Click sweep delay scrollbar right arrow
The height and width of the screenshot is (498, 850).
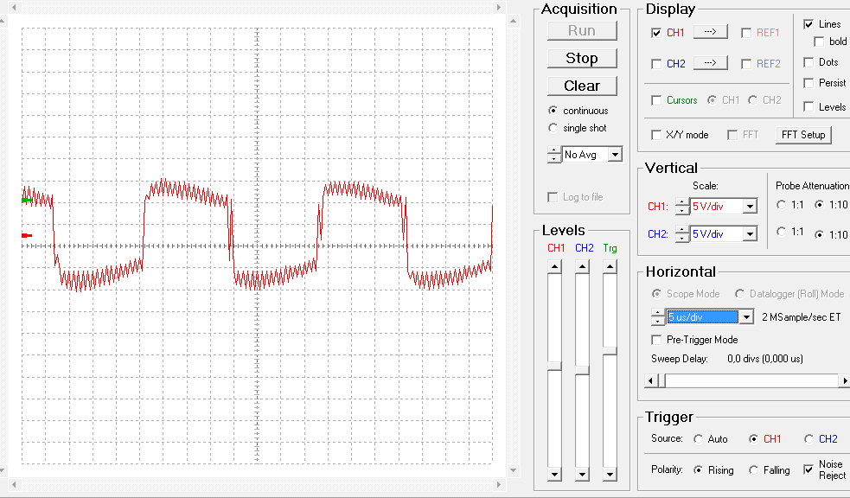(x=845, y=381)
